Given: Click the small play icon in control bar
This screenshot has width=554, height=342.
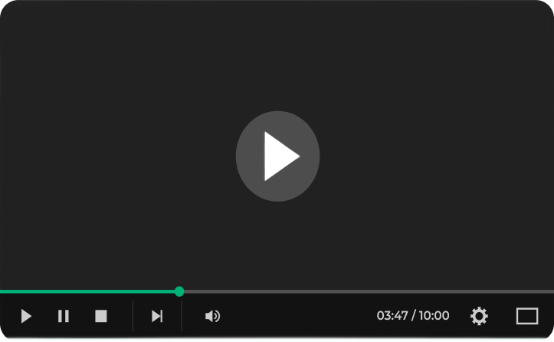Looking at the screenshot, I should coord(26,316).
